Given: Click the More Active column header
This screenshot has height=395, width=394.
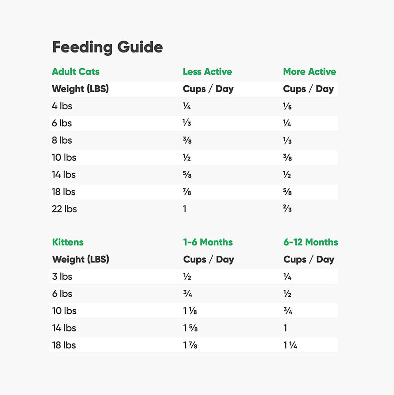Looking at the screenshot, I should click(309, 72).
